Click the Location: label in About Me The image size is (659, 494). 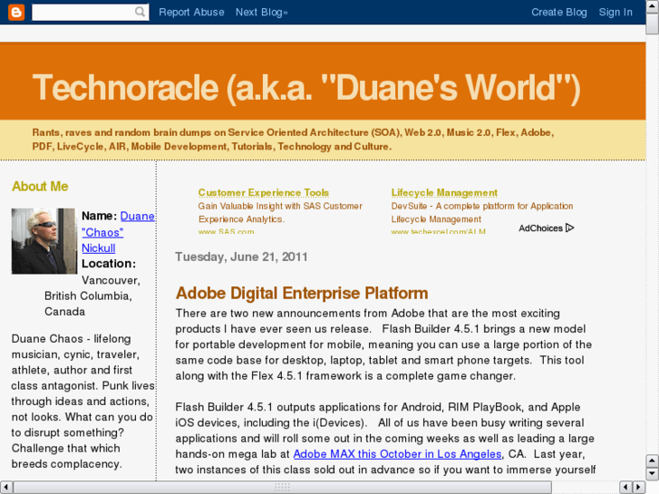(109, 264)
